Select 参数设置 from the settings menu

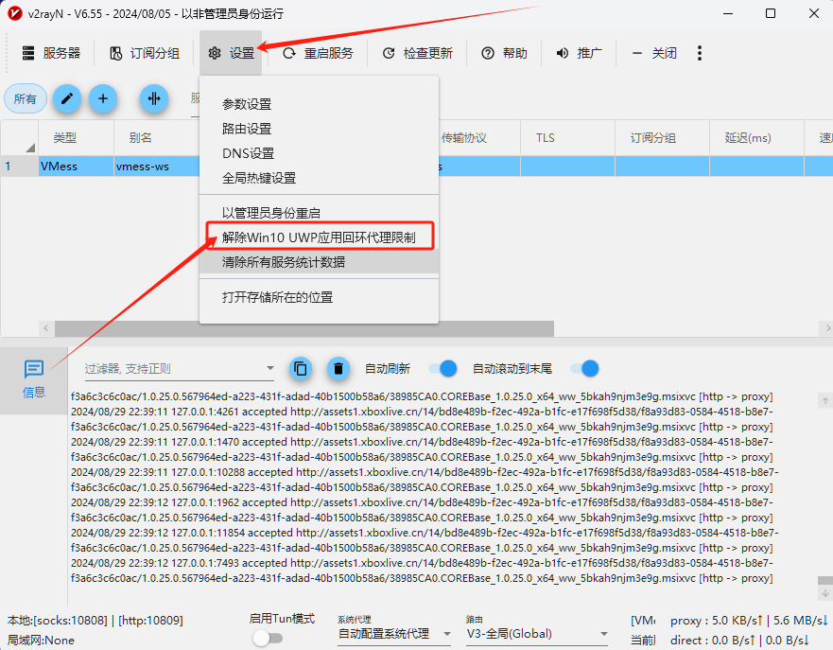click(319, 104)
